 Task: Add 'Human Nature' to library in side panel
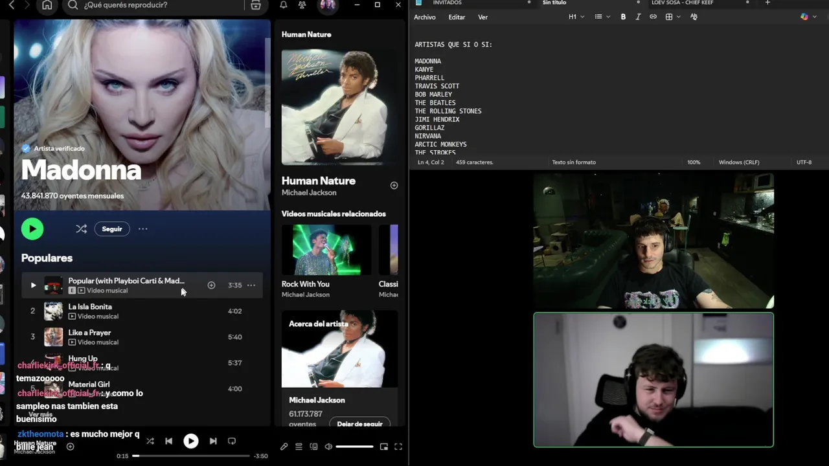(x=394, y=186)
